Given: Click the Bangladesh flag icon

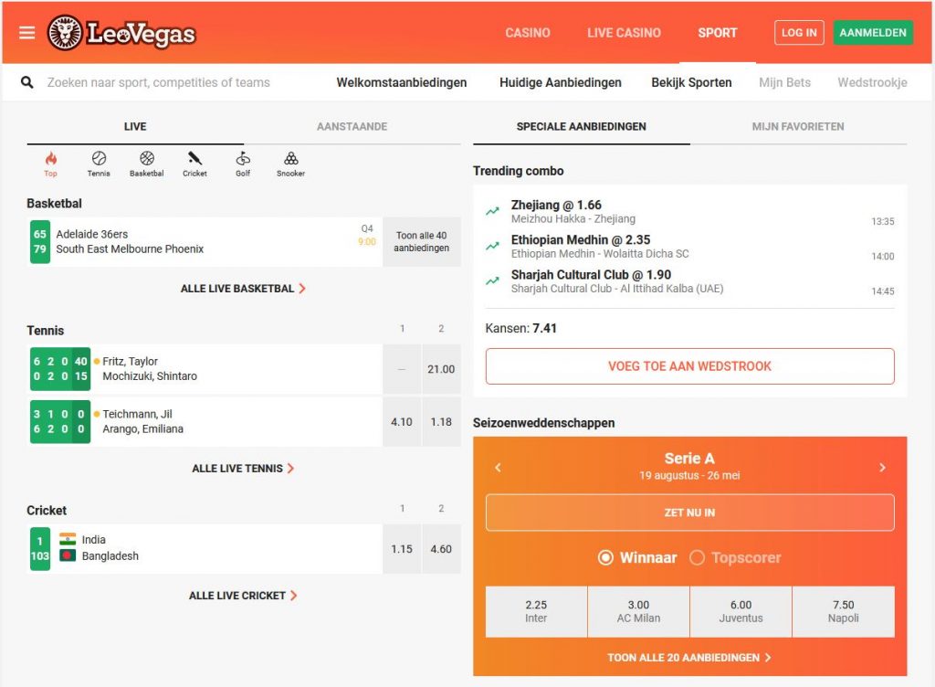Looking at the screenshot, I should [x=68, y=555].
